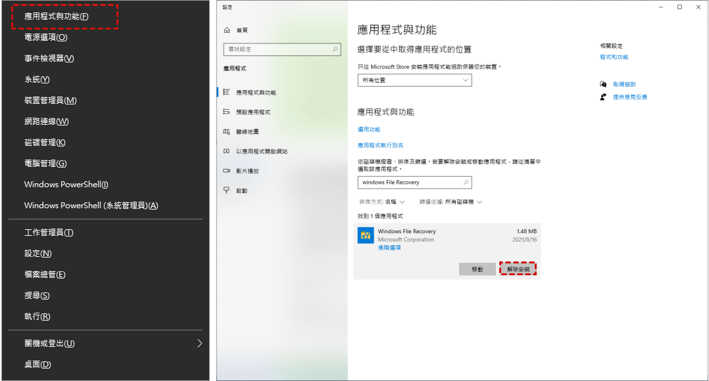The width and height of the screenshot is (709, 381).
Task: Select the Windows File Recovery list entry name
Action: tap(407, 231)
